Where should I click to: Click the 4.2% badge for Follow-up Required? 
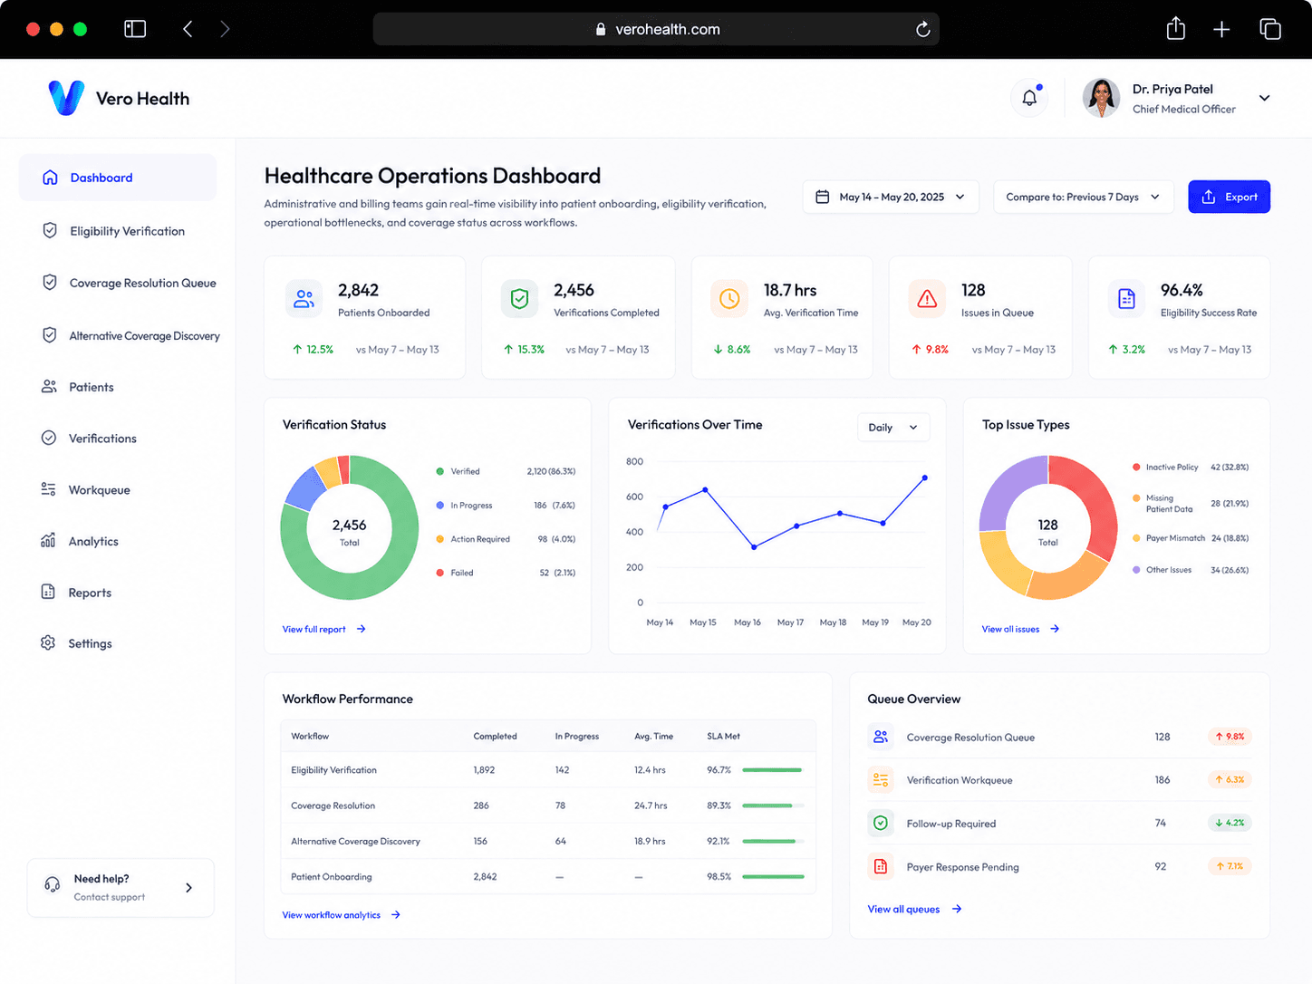(x=1230, y=823)
